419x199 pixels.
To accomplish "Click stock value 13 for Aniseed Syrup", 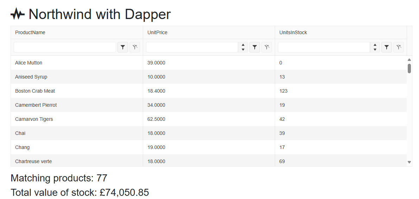I will [x=341, y=77].
